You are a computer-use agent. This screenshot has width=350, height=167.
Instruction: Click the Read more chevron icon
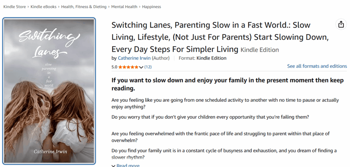113,166
